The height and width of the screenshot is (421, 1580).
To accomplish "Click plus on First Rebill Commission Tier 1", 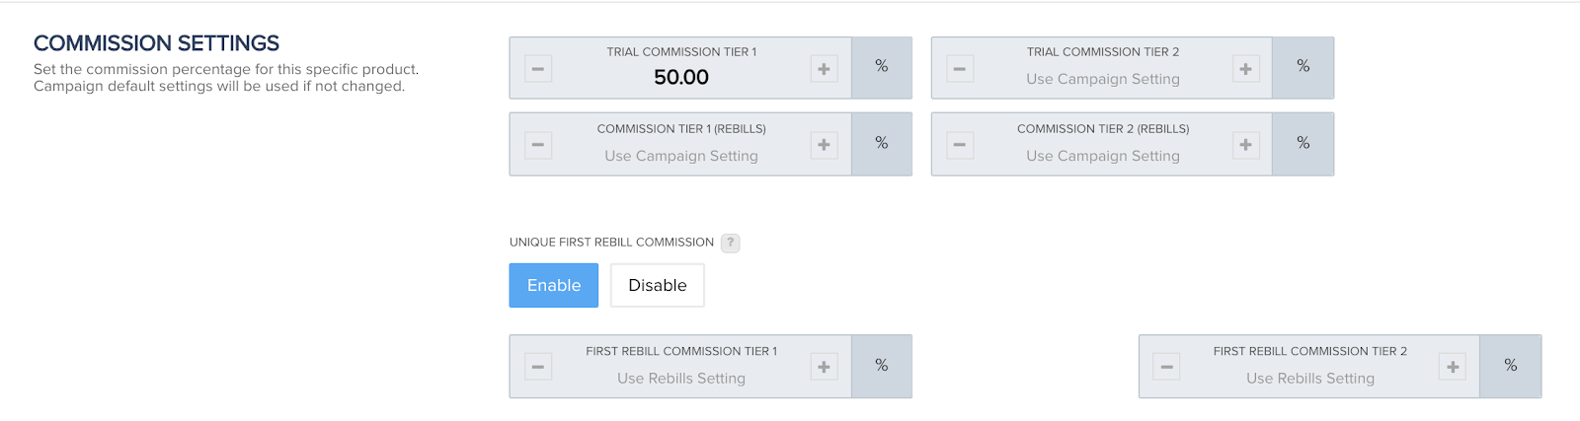I will (824, 367).
